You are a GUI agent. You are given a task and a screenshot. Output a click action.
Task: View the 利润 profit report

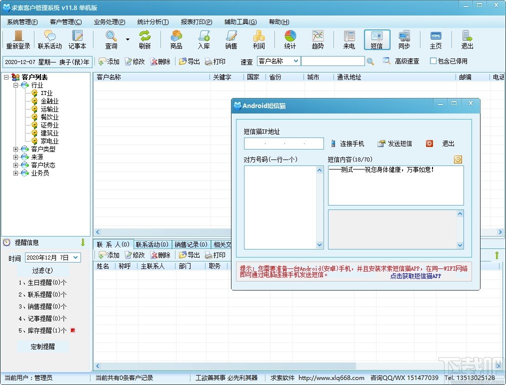tap(258, 40)
